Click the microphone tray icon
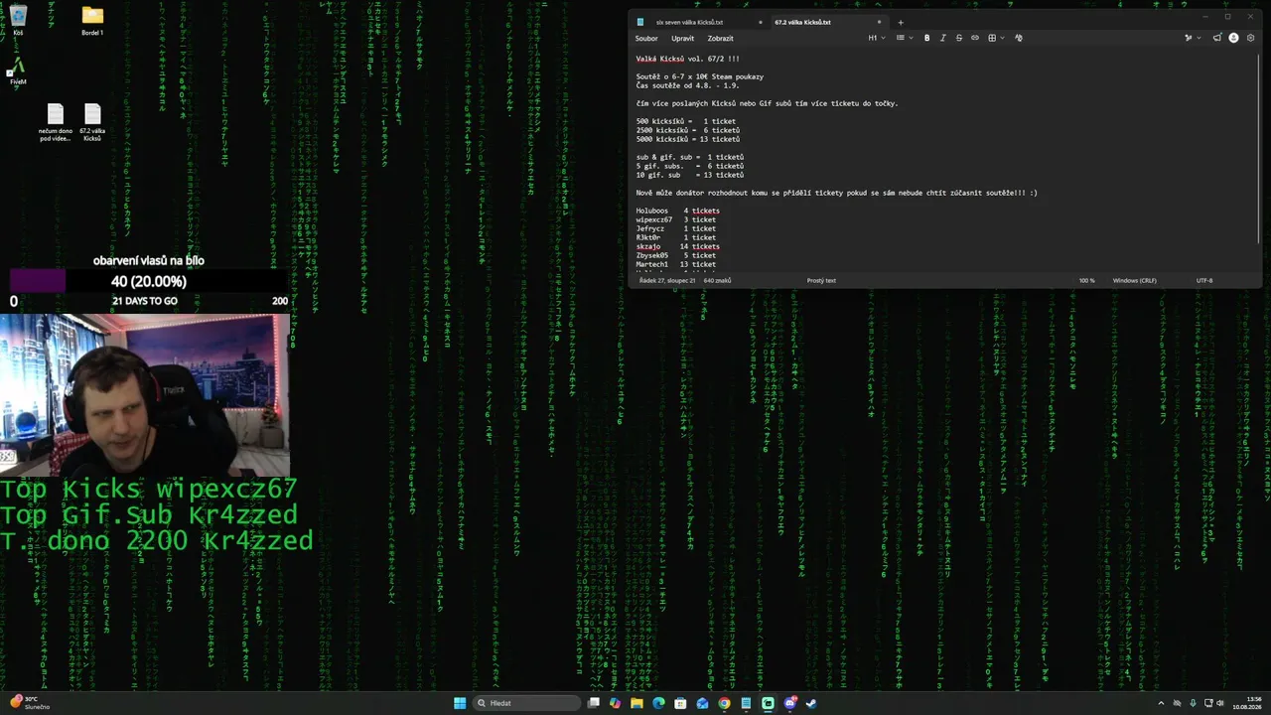 (1193, 703)
